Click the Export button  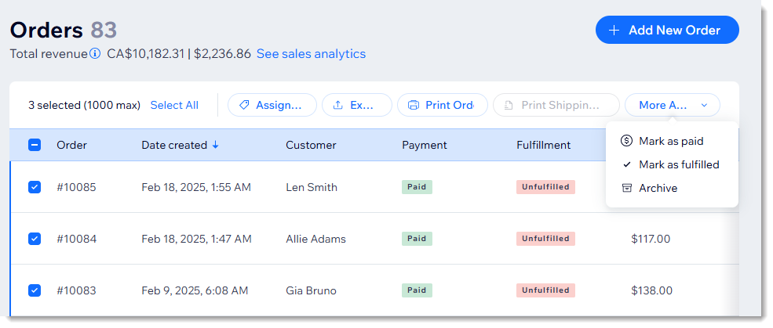point(357,105)
